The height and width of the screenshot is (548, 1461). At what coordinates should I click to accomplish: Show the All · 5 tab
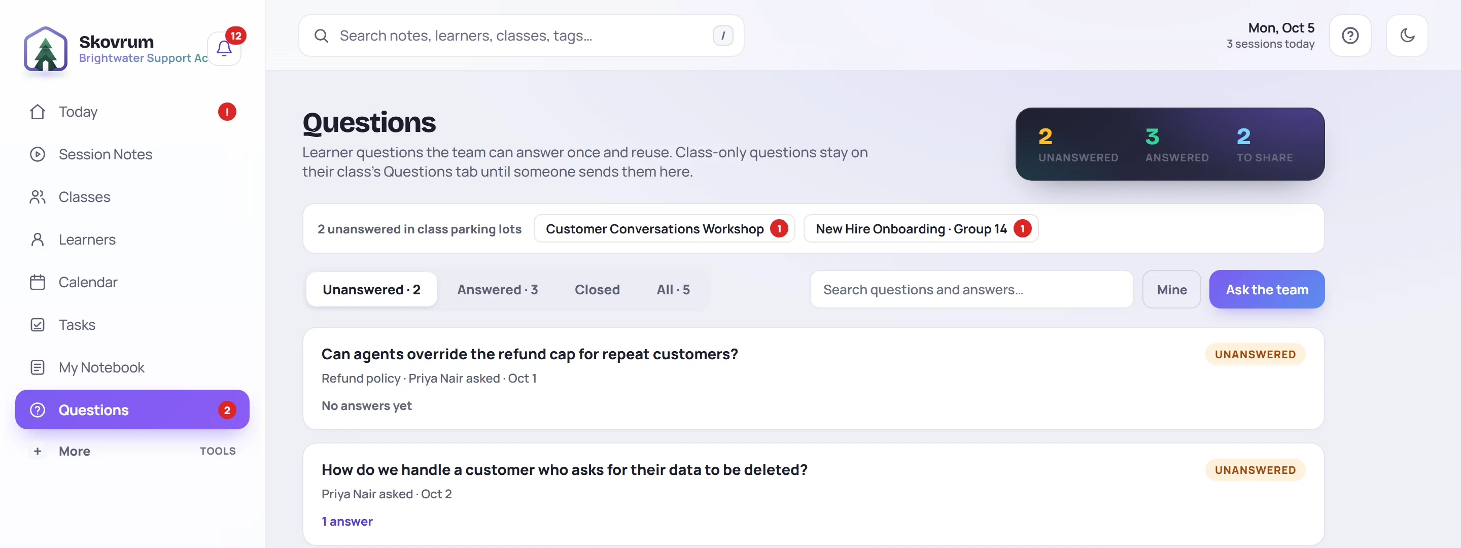coord(673,289)
